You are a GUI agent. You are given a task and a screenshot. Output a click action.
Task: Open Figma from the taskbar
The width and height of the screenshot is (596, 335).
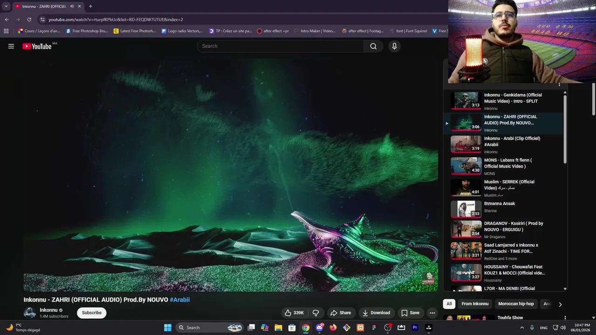tap(374, 328)
